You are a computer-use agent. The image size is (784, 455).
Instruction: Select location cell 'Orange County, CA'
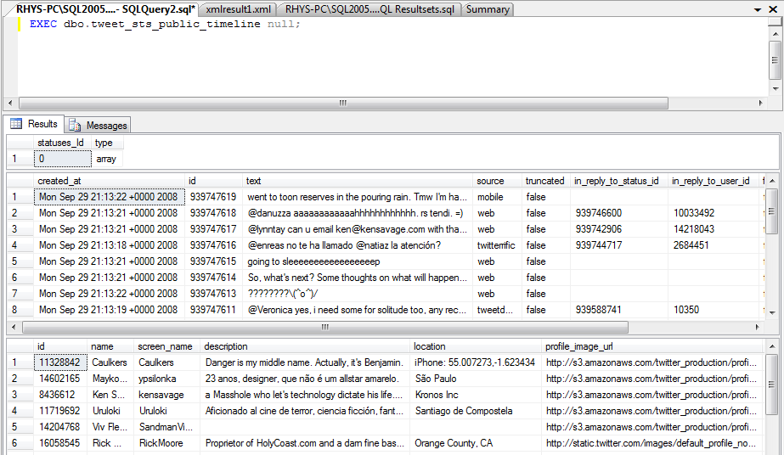(x=476, y=443)
